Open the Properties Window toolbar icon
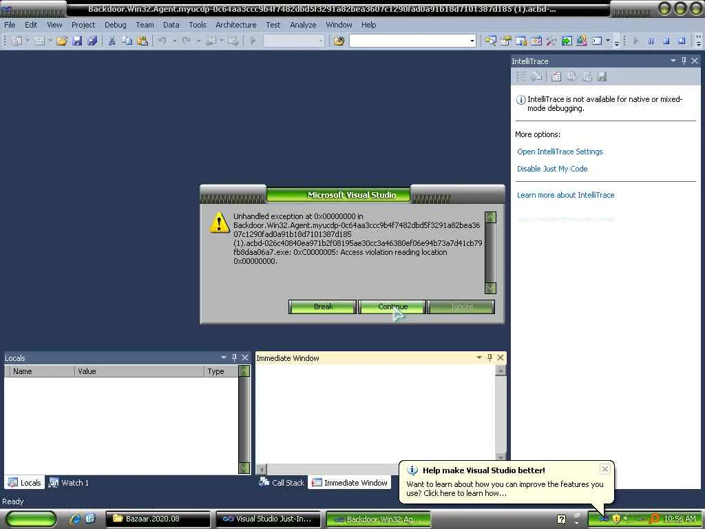The width and height of the screenshot is (705, 529). [x=506, y=41]
